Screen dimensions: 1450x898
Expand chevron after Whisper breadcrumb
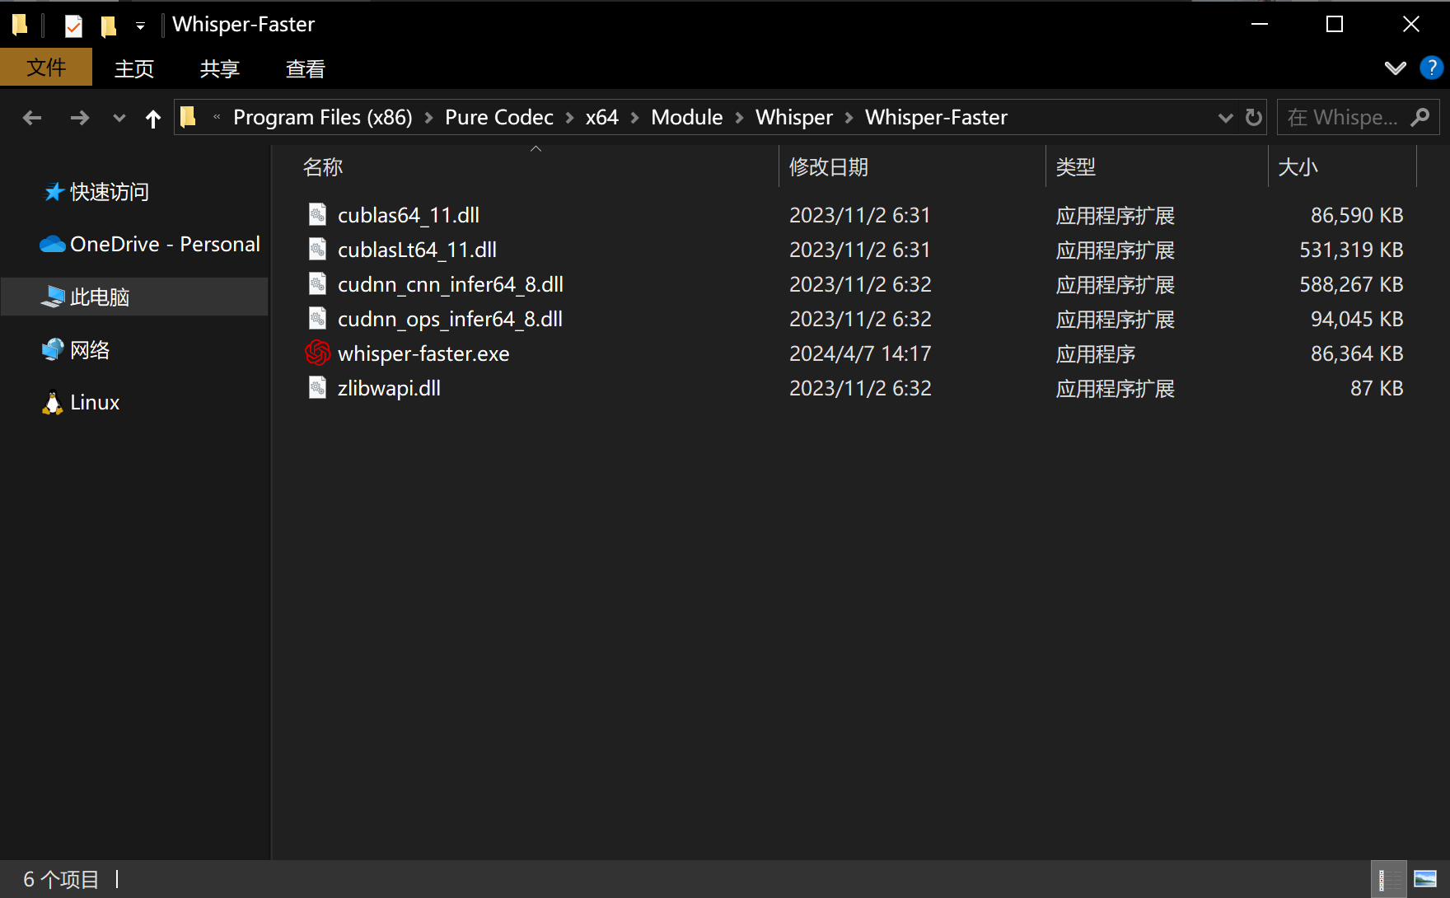tap(849, 118)
